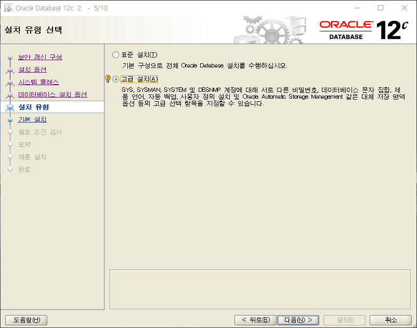417x328 pixels.
Task: Maximize the installer window
Action: tap(381, 8)
